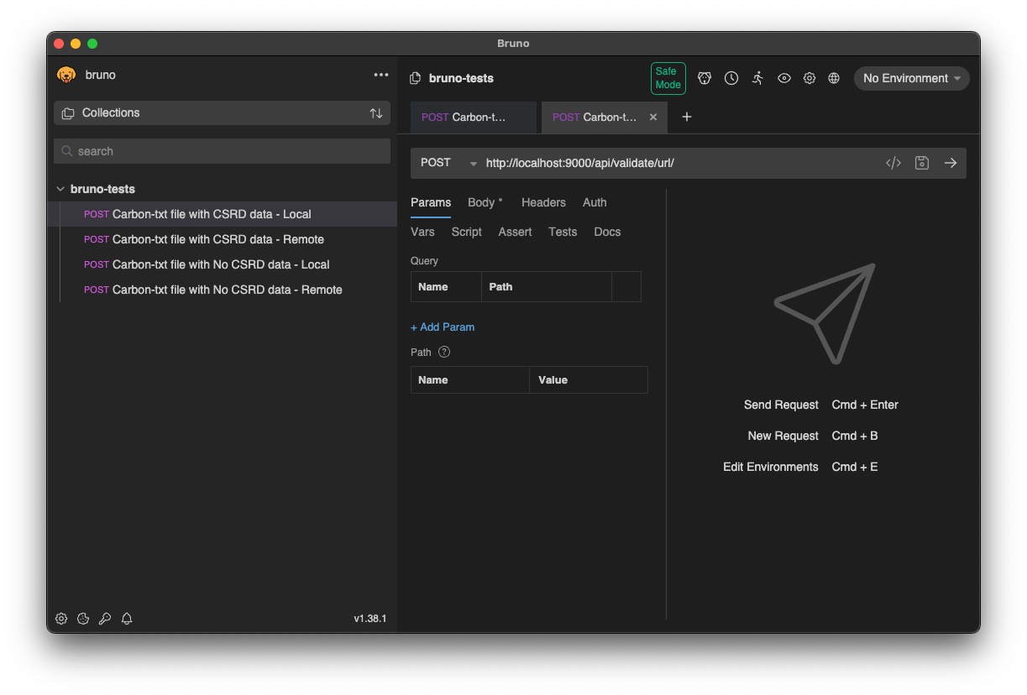Click the globe icon in top toolbar
The width and height of the screenshot is (1027, 695).
(834, 78)
